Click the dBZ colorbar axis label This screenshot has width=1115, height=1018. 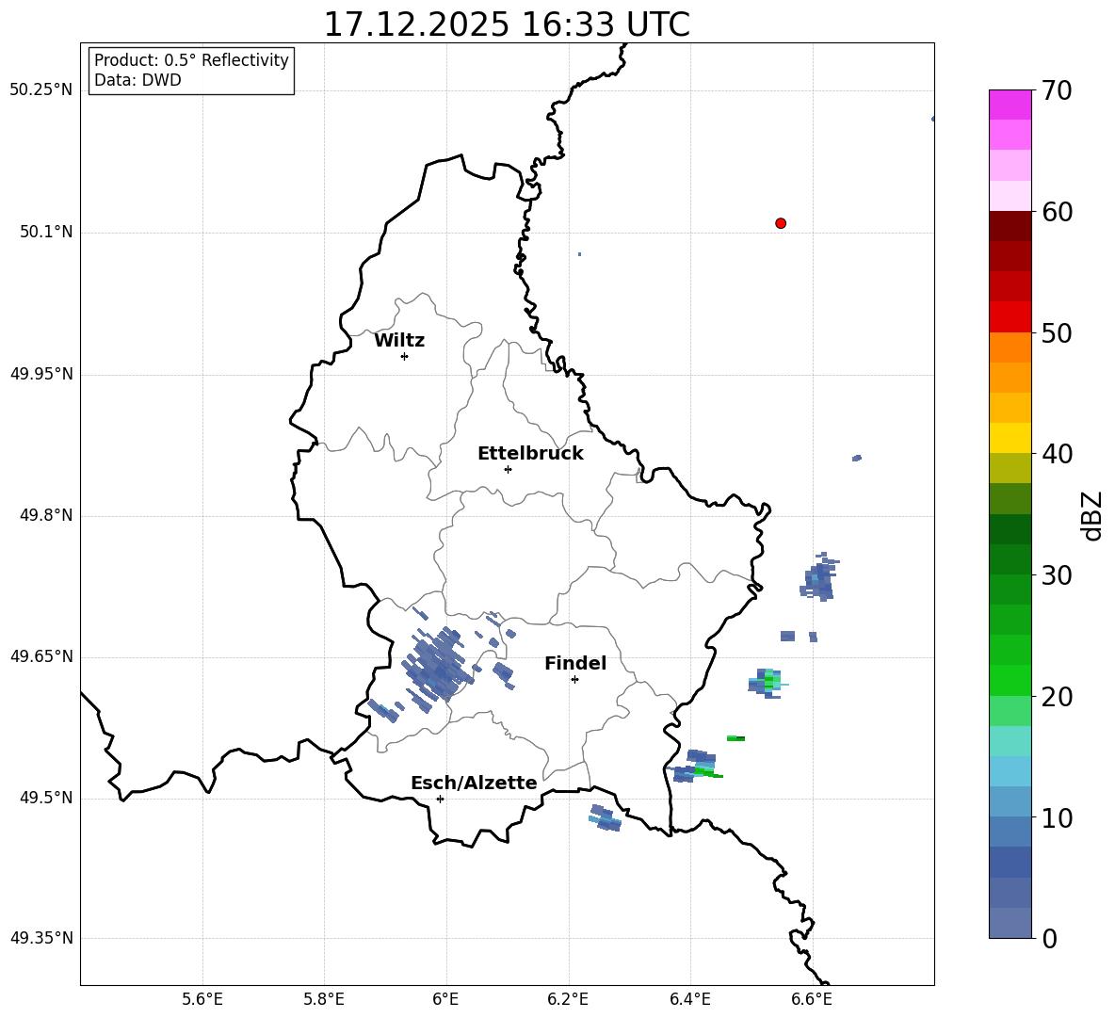[x=1091, y=515]
